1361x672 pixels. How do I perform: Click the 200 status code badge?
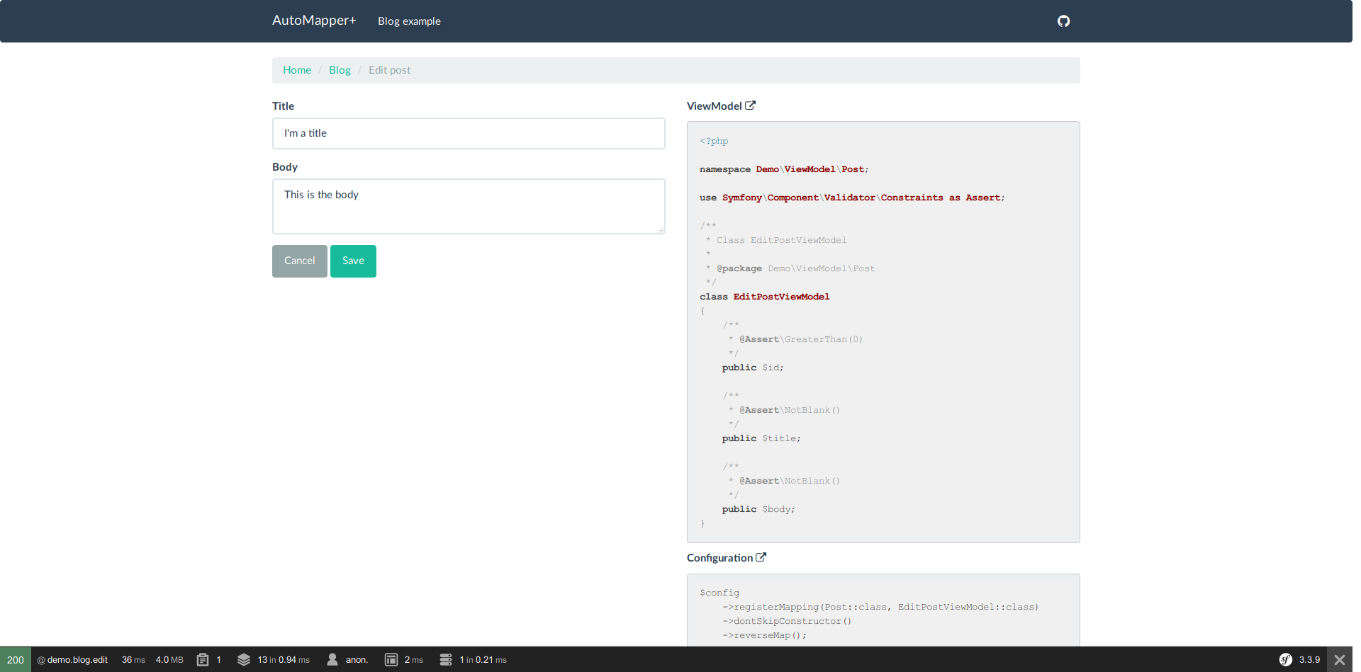tap(16, 659)
